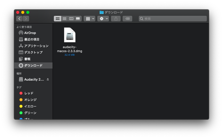This screenshot has width=223, height=138.
Task: Close the Finder window with red button
Action: tap(18, 12)
